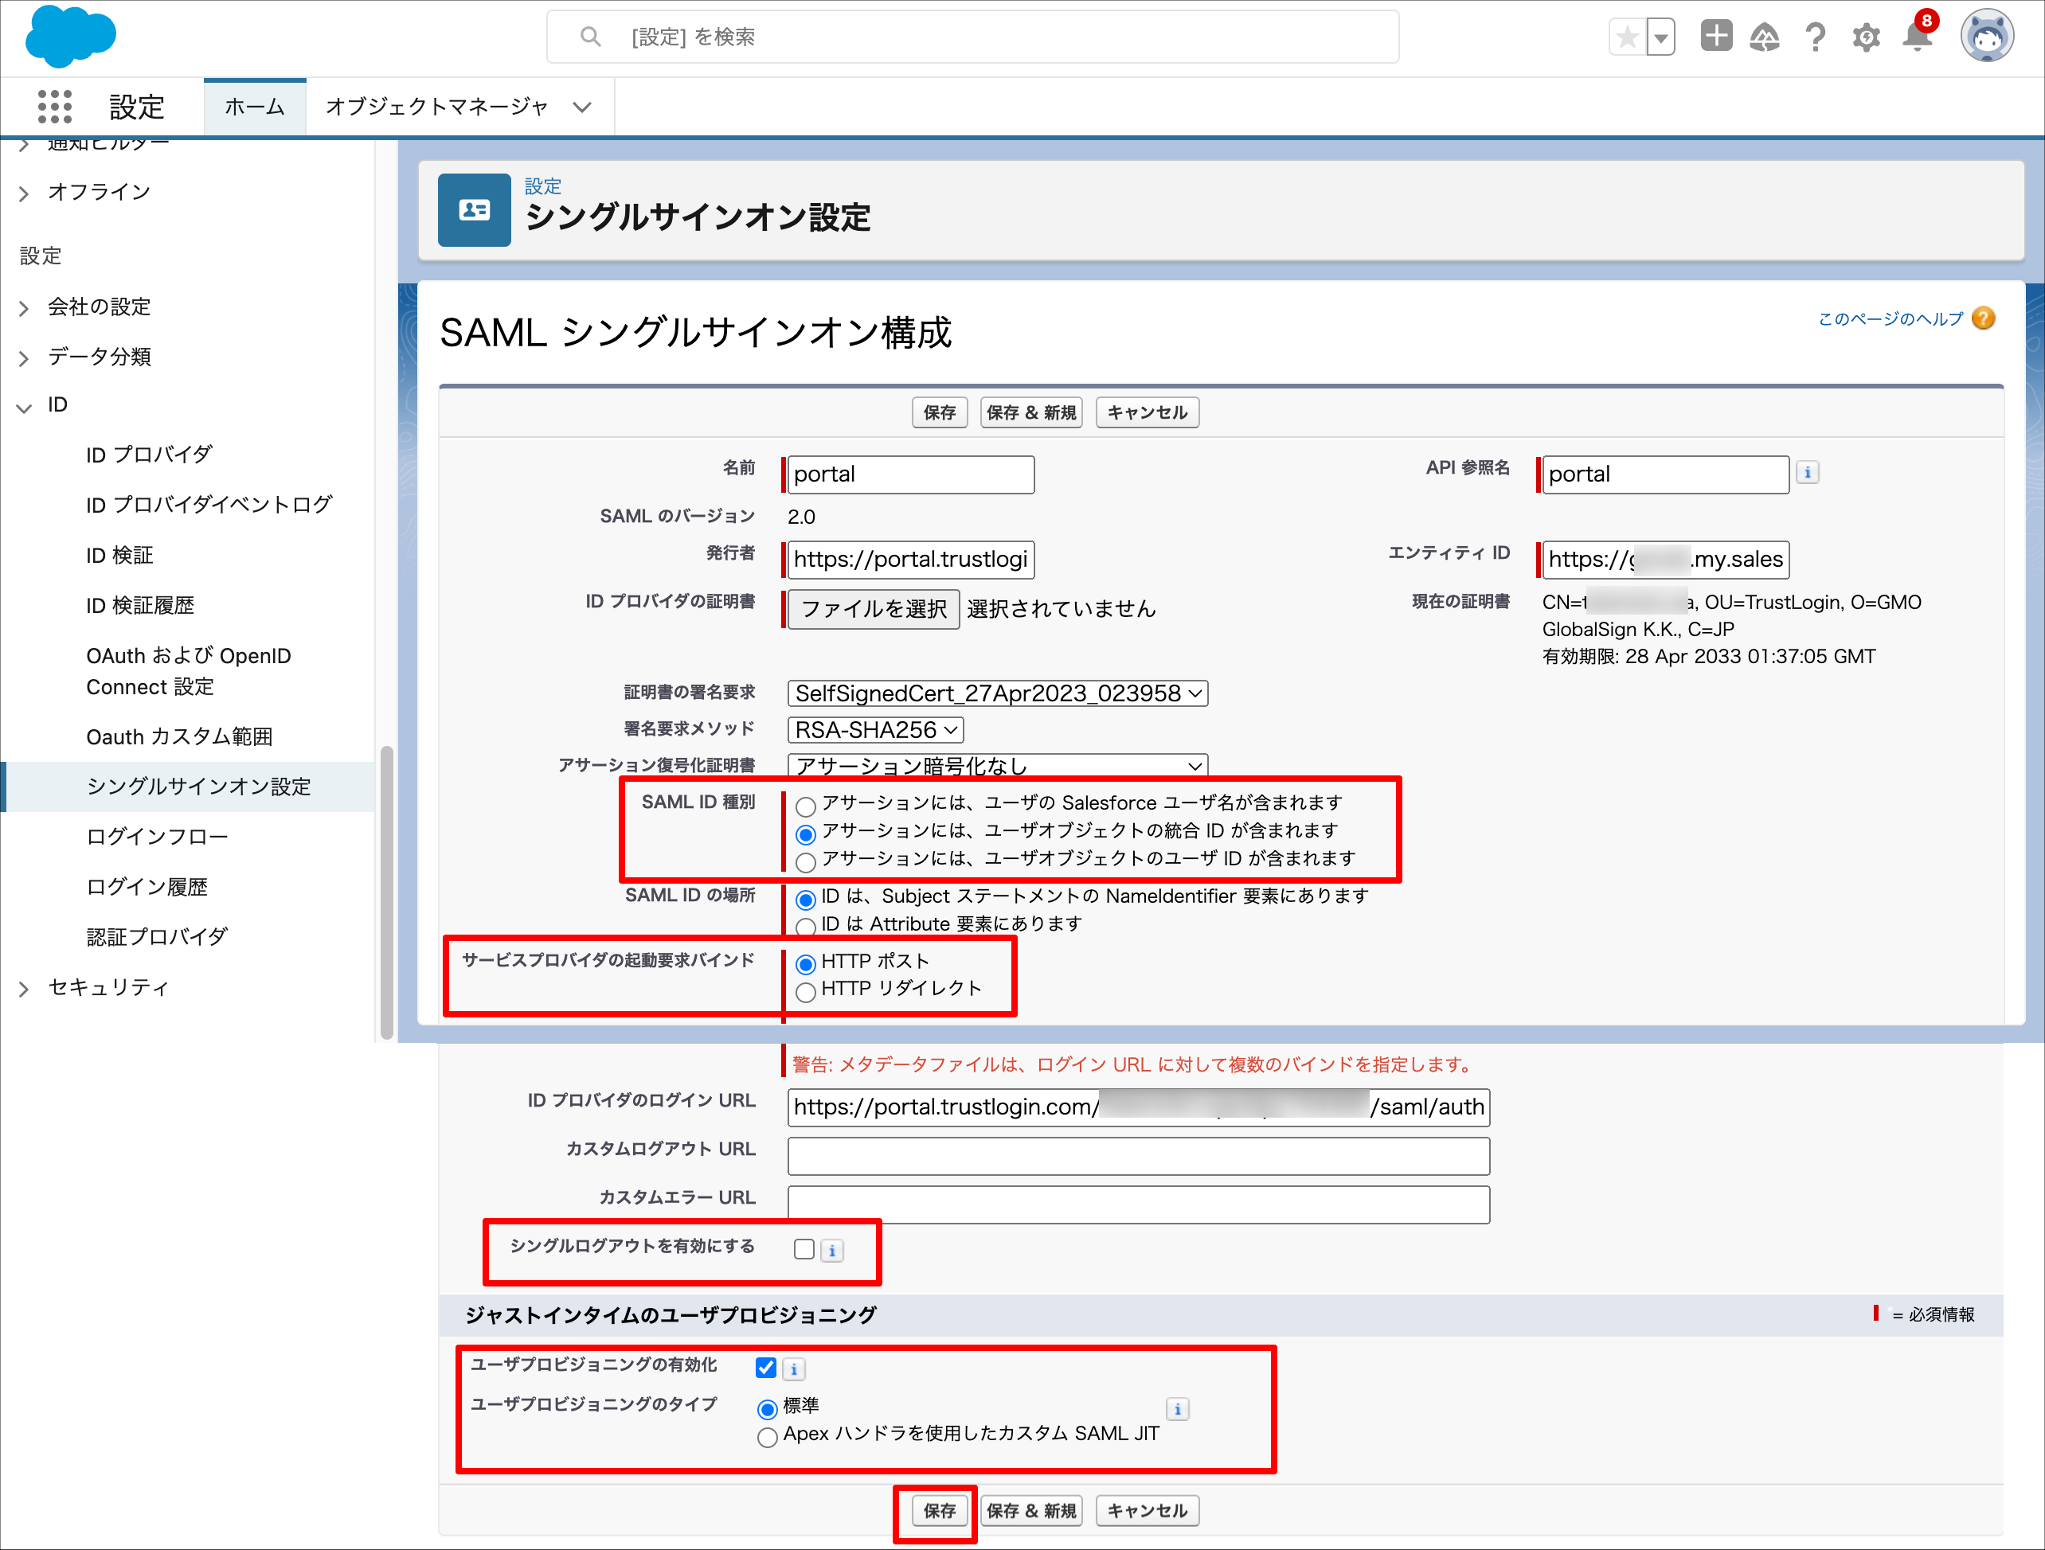The image size is (2045, 1550).
Task: Open the help question mark icon
Action: pyautogui.click(x=1816, y=37)
